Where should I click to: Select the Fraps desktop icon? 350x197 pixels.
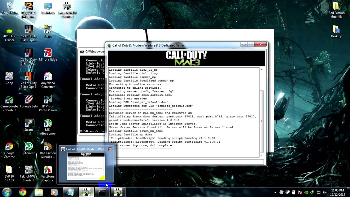[48, 32]
